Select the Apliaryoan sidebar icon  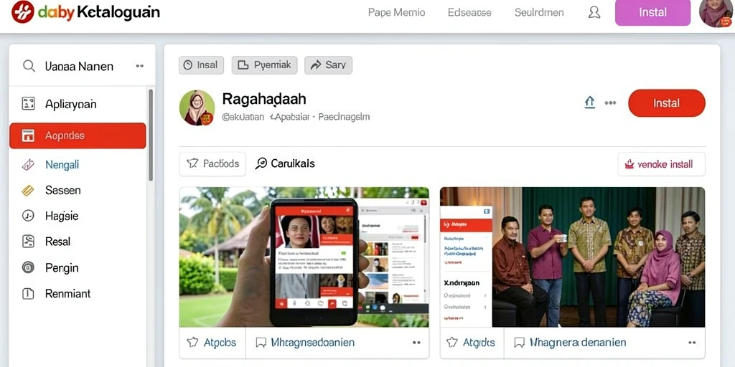(x=29, y=103)
